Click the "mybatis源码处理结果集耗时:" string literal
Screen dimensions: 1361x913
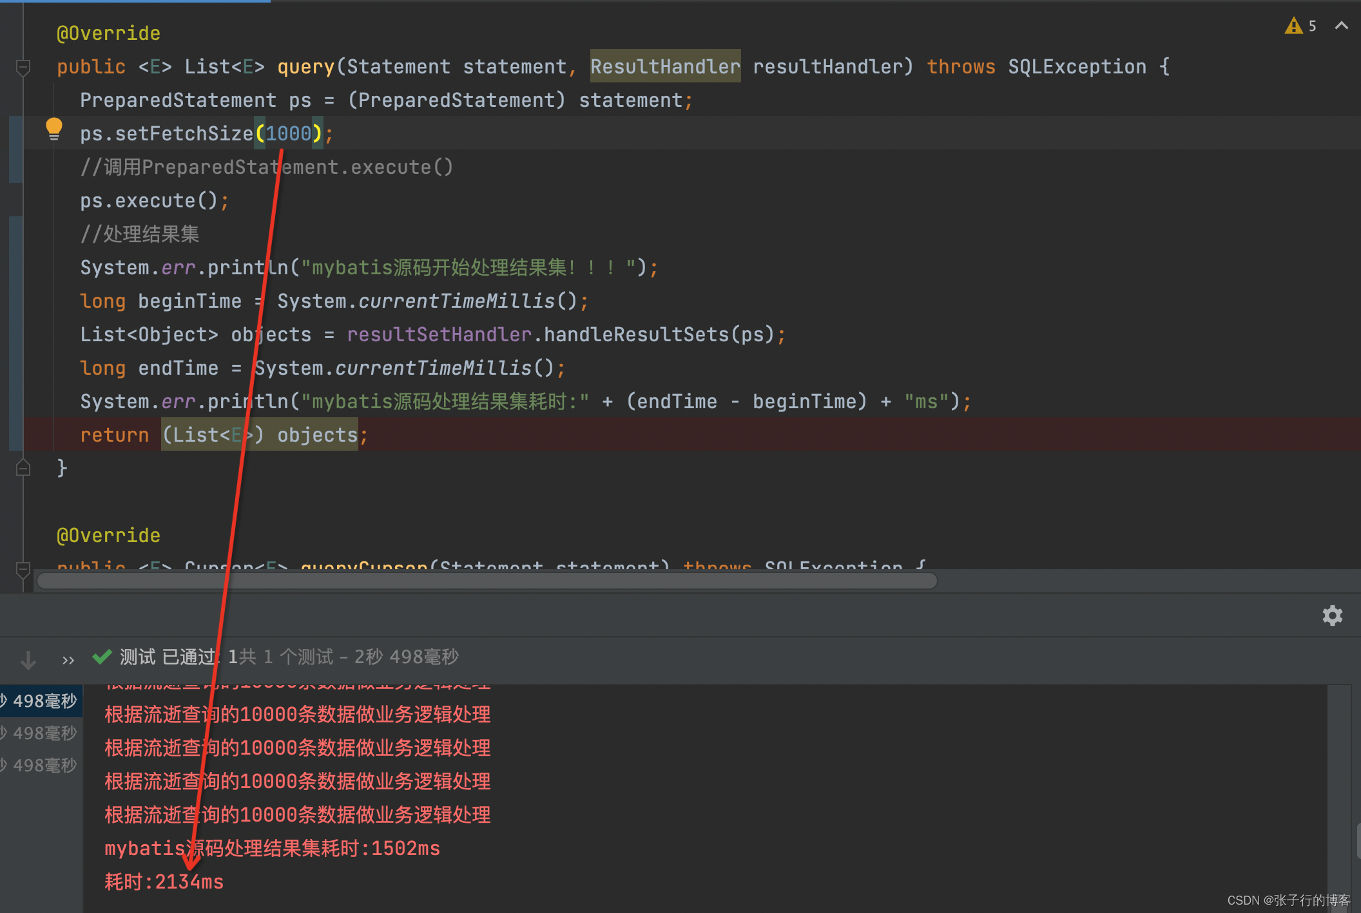click(x=445, y=401)
